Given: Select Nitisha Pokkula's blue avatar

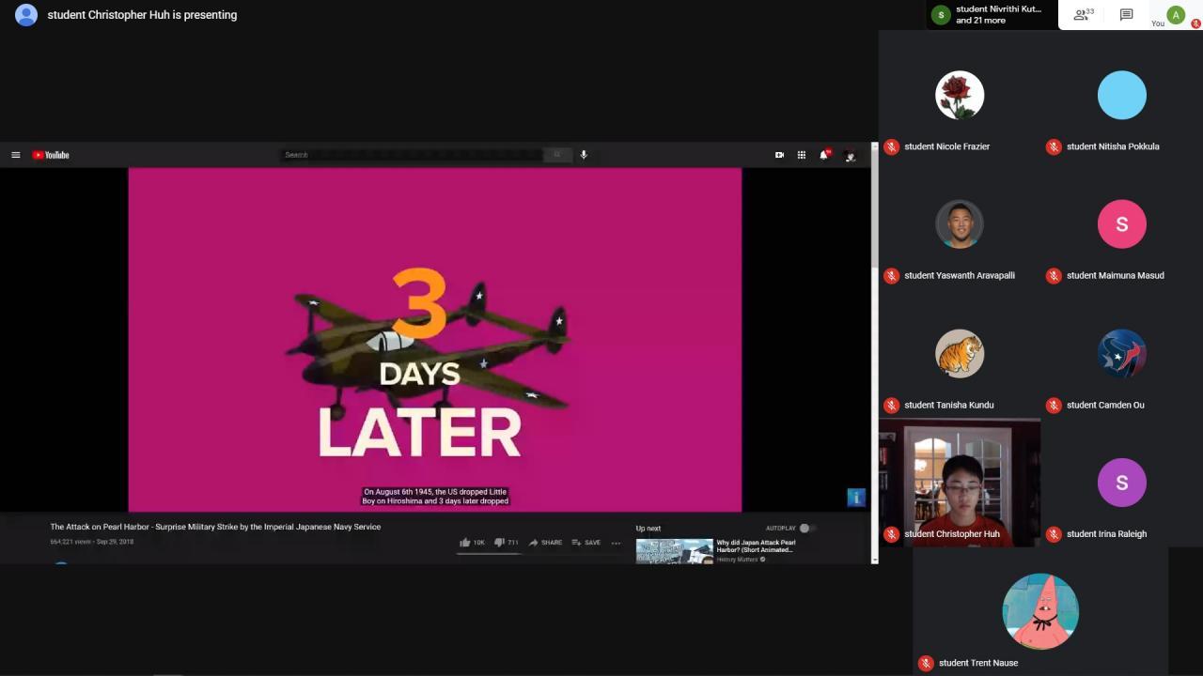Looking at the screenshot, I should pyautogui.click(x=1122, y=95).
